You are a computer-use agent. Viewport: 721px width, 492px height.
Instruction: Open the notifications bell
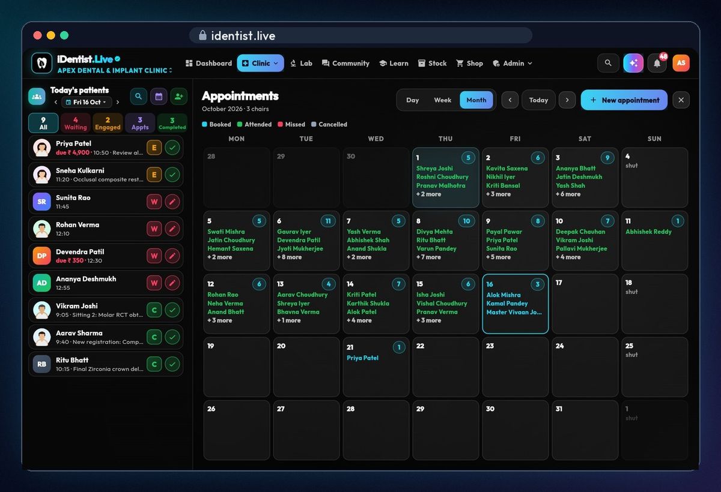pyautogui.click(x=657, y=63)
